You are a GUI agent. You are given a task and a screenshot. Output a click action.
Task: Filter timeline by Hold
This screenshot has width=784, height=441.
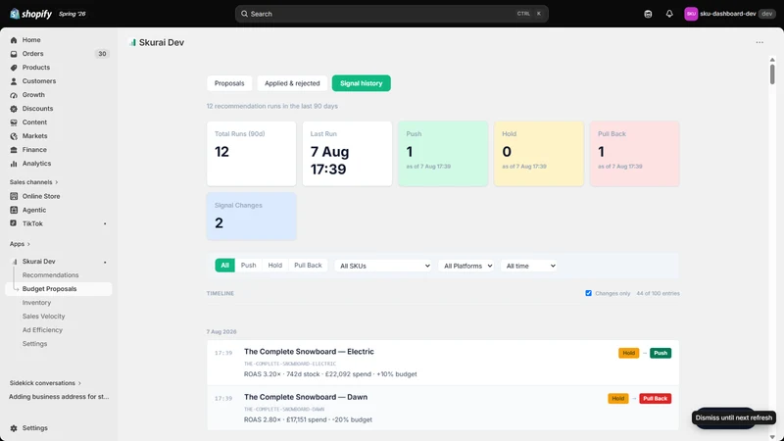tap(275, 266)
